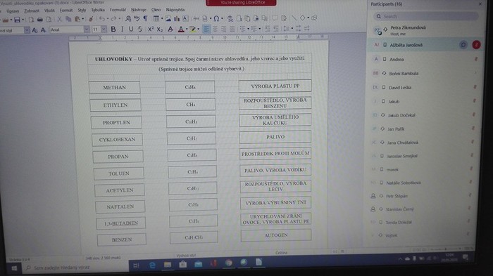This screenshot has width=493, height=276.
Task: Open Edge browser in Windows taskbar
Action: 152,265
